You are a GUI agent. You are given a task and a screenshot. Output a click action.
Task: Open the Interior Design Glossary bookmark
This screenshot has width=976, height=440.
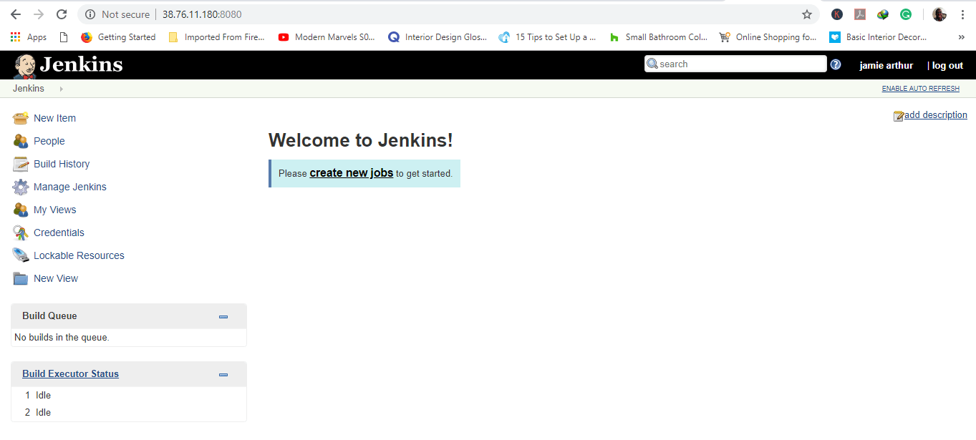(x=438, y=37)
